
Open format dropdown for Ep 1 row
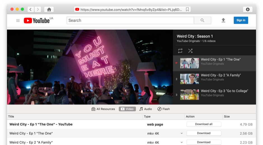(182, 133)
